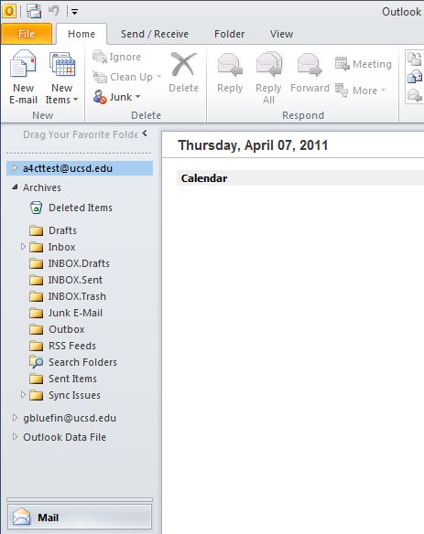
Task: Open the Deleted Items folder
Action: tap(81, 208)
